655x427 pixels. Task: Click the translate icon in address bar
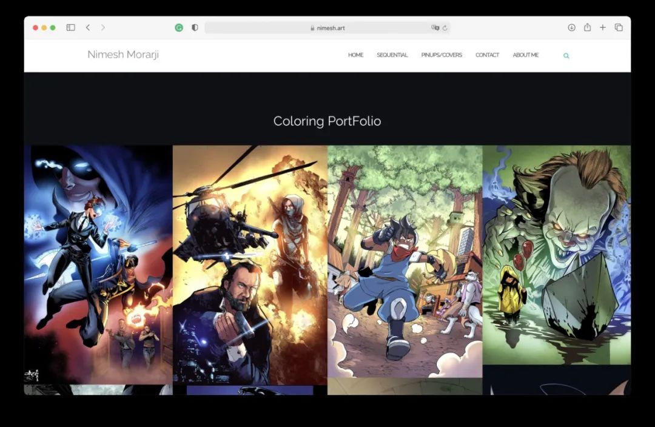(435, 27)
